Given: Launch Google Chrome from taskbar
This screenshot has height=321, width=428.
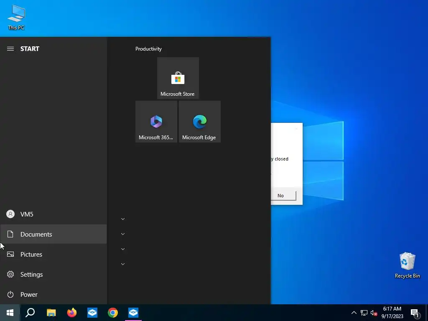Looking at the screenshot, I should click(113, 313).
